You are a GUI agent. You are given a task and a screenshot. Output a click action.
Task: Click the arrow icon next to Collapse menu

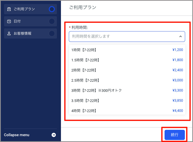pyautogui.click(x=54, y=135)
